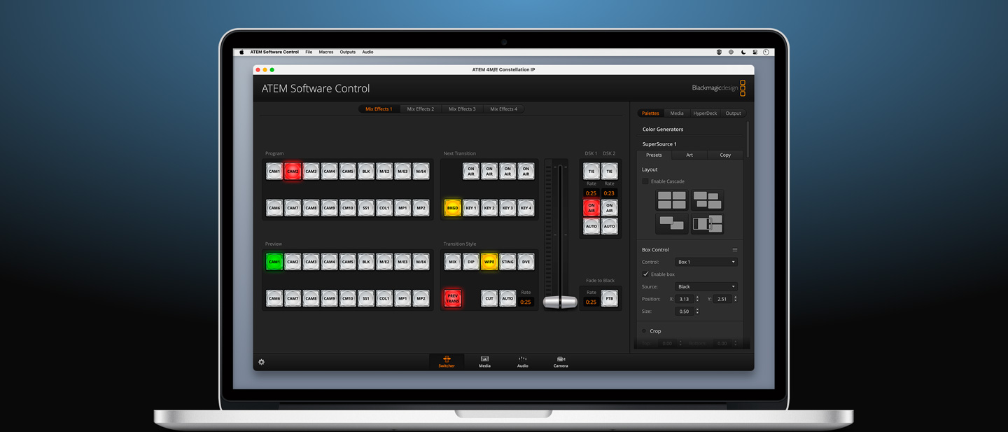The height and width of the screenshot is (432, 1008).
Task: Select the STING transition style
Action: [507, 261]
